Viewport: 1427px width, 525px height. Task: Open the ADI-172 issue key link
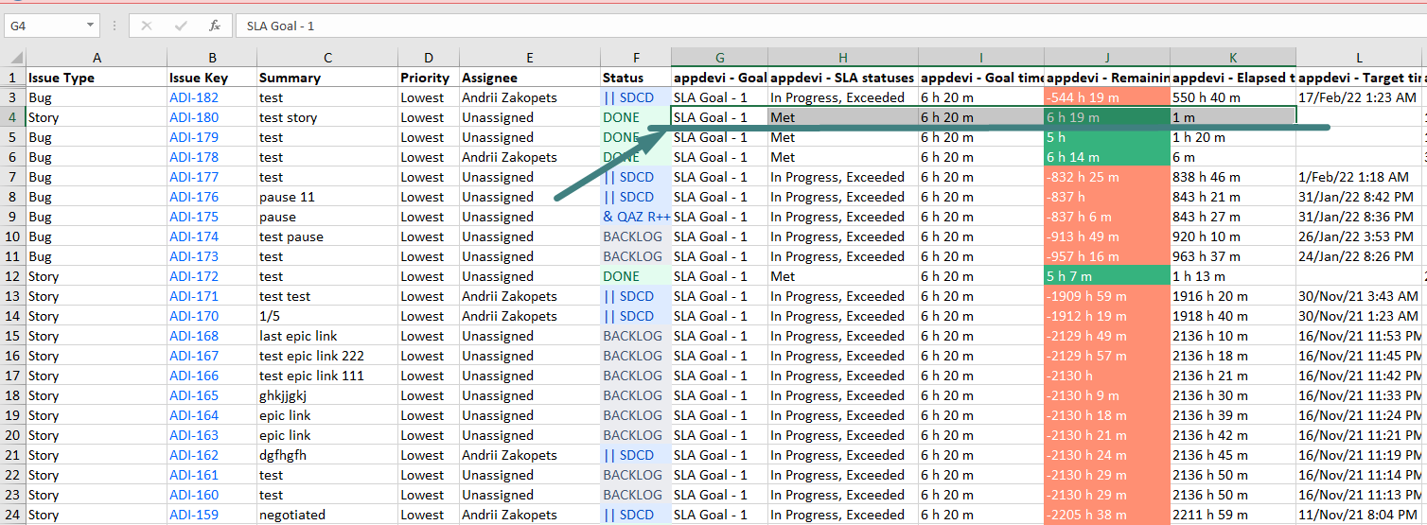click(193, 276)
